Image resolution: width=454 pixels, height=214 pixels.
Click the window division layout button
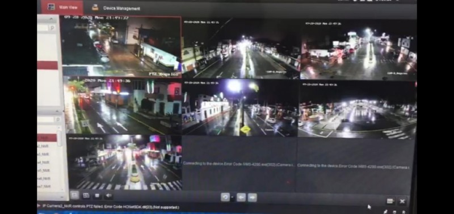point(74,195)
